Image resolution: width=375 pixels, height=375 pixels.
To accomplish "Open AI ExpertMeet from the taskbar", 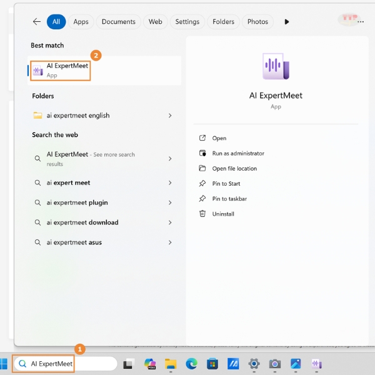I will coord(317,364).
